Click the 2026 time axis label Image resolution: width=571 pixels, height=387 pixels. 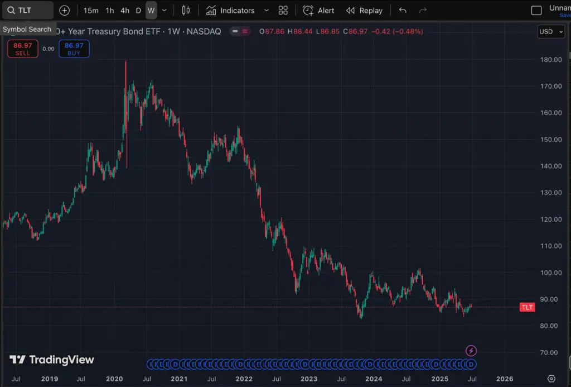[x=505, y=379]
